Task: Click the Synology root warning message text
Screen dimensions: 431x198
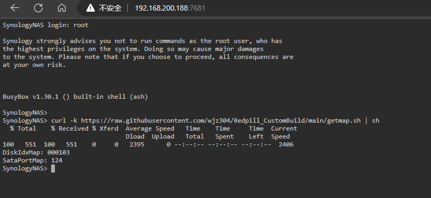Action: coord(148,53)
